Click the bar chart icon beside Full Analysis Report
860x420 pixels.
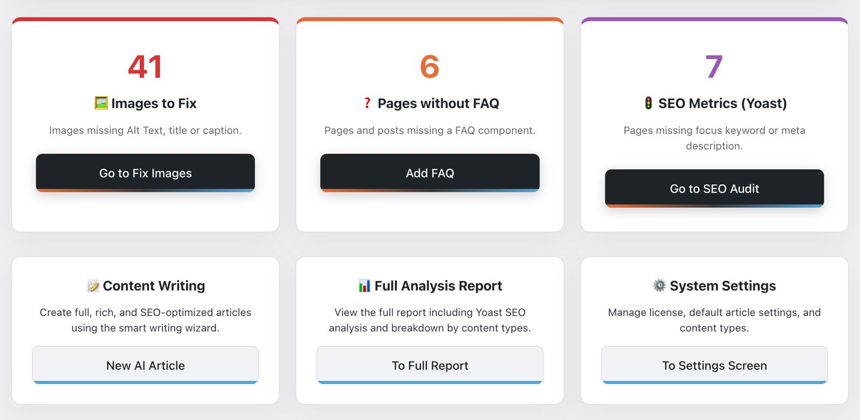[364, 286]
